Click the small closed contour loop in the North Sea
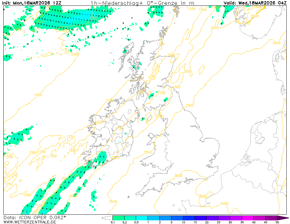Viewport: 290px width, 224px height. pyautogui.click(x=201, y=70)
